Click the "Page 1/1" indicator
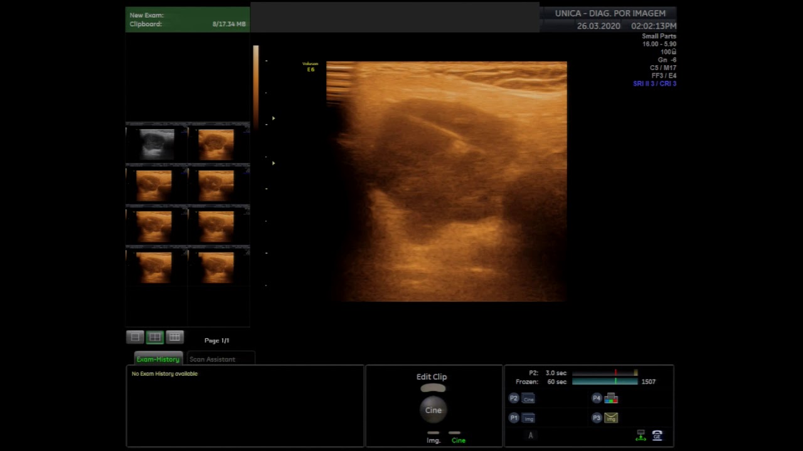This screenshot has width=803, height=451. click(x=216, y=340)
